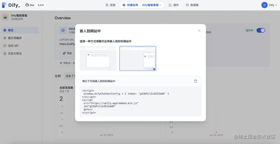This screenshot has height=144, width=280.
Task: Click the app cube icon in Overview card
Action: [63, 30]
